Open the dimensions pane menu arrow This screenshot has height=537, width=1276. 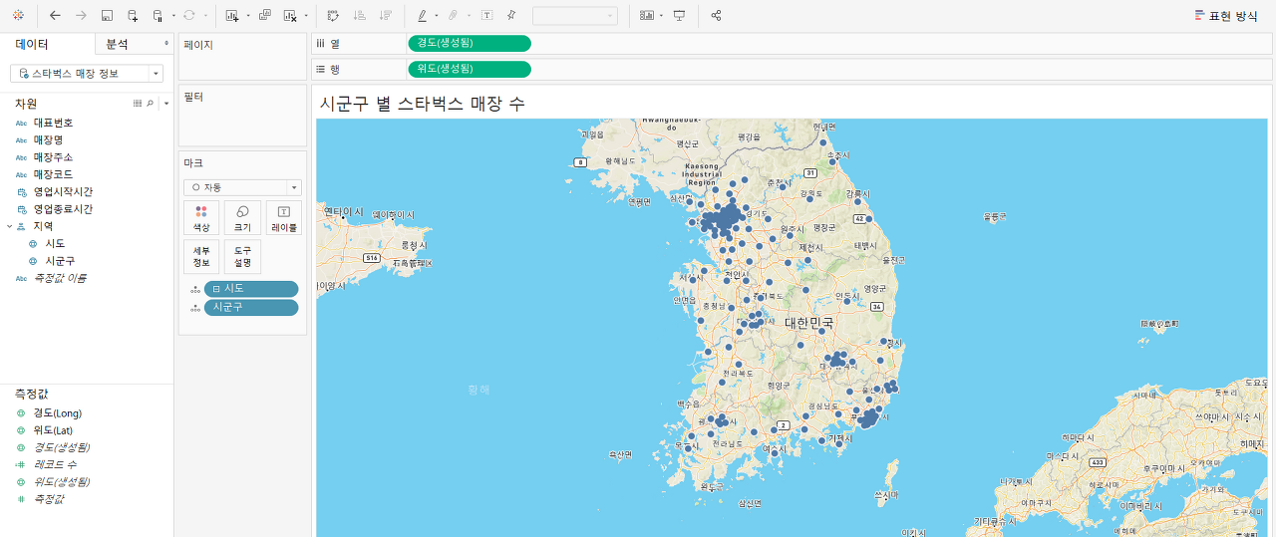click(x=165, y=103)
